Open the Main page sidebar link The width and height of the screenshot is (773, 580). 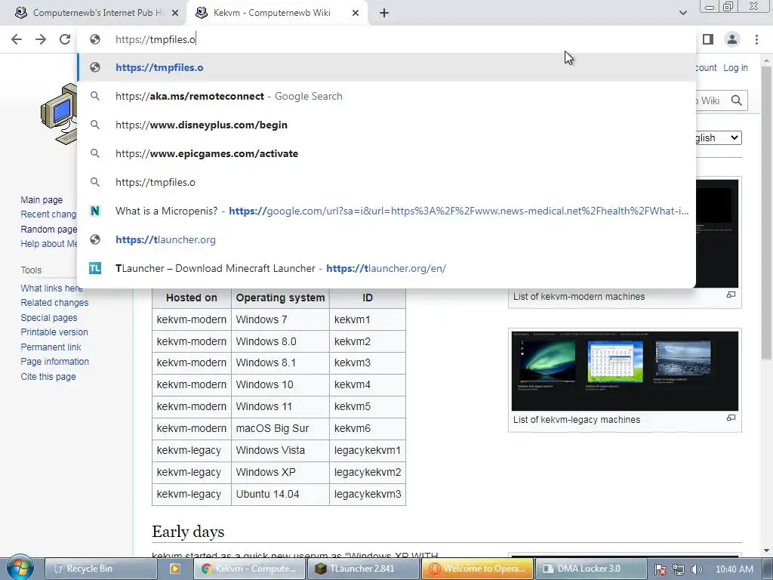42,199
